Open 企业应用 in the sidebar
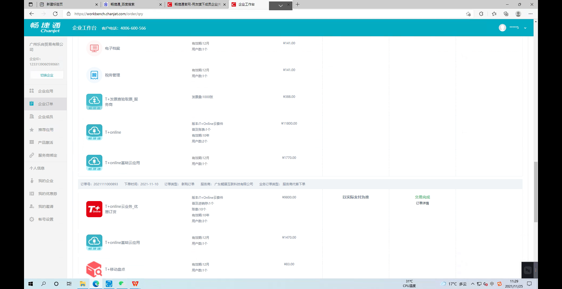Image resolution: width=562 pixels, height=289 pixels. coord(45,91)
